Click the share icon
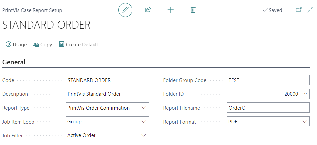Image resolution: width=317 pixels, height=145 pixels. pos(148,10)
